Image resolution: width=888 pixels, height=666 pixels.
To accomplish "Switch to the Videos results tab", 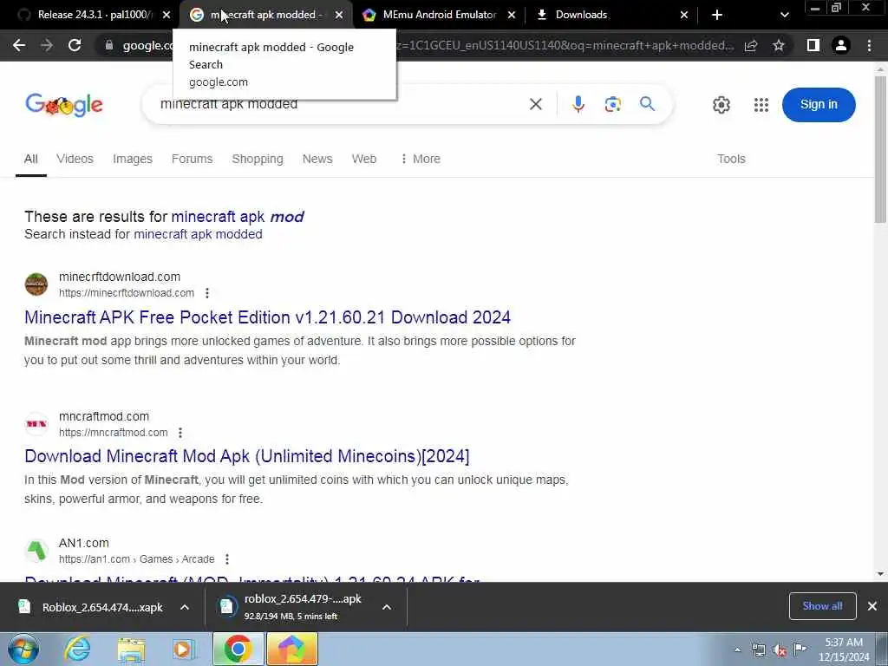I will coord(75,160).
